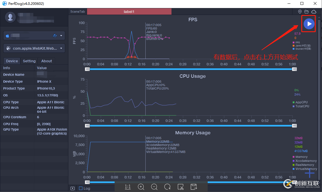Switch to the Setting tab
This screenshot has width=322, height=192.
29,61
